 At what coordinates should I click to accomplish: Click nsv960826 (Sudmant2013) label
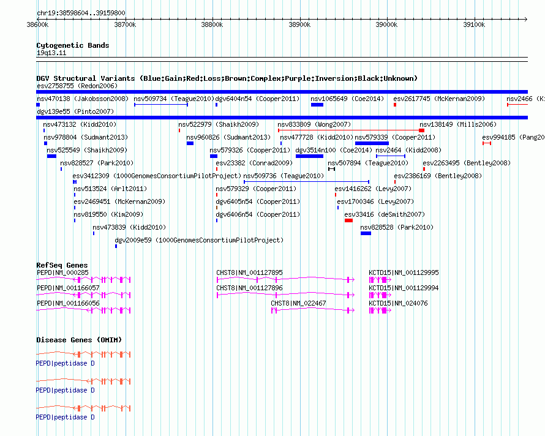click(x=228, y=137)
